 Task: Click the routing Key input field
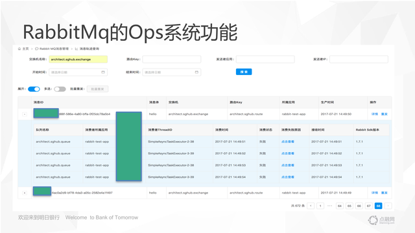[x=171, y=59]
